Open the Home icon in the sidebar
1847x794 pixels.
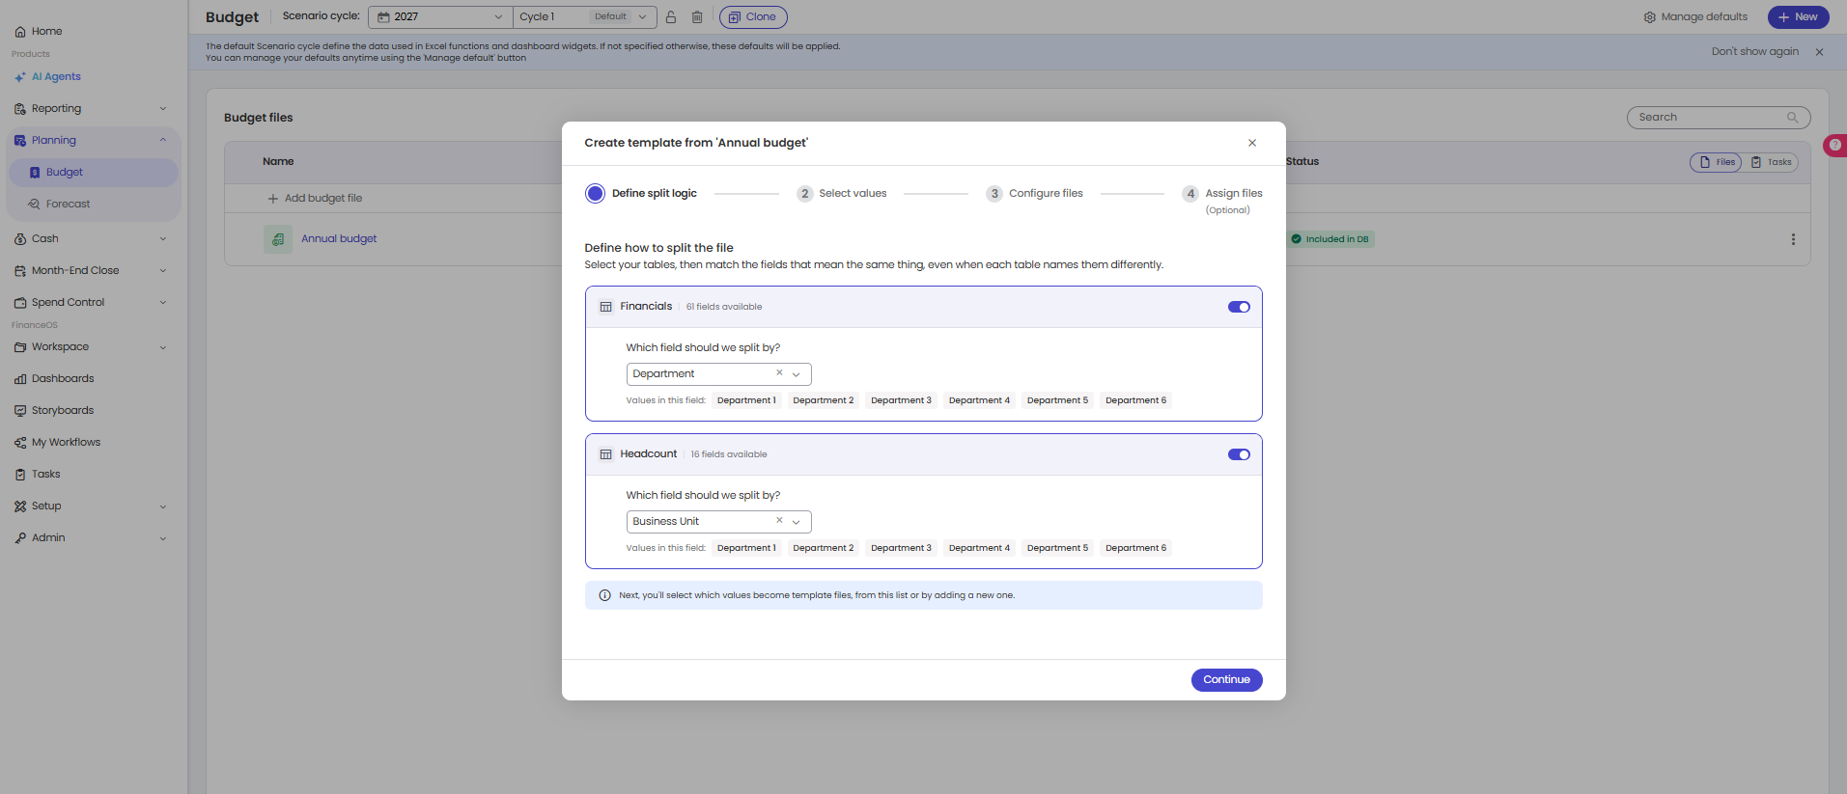[20, 32]
